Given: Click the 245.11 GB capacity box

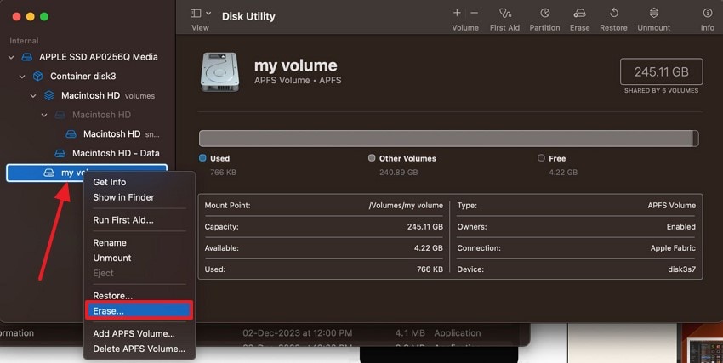Looking at the screenshot, I should pos(661,72).
